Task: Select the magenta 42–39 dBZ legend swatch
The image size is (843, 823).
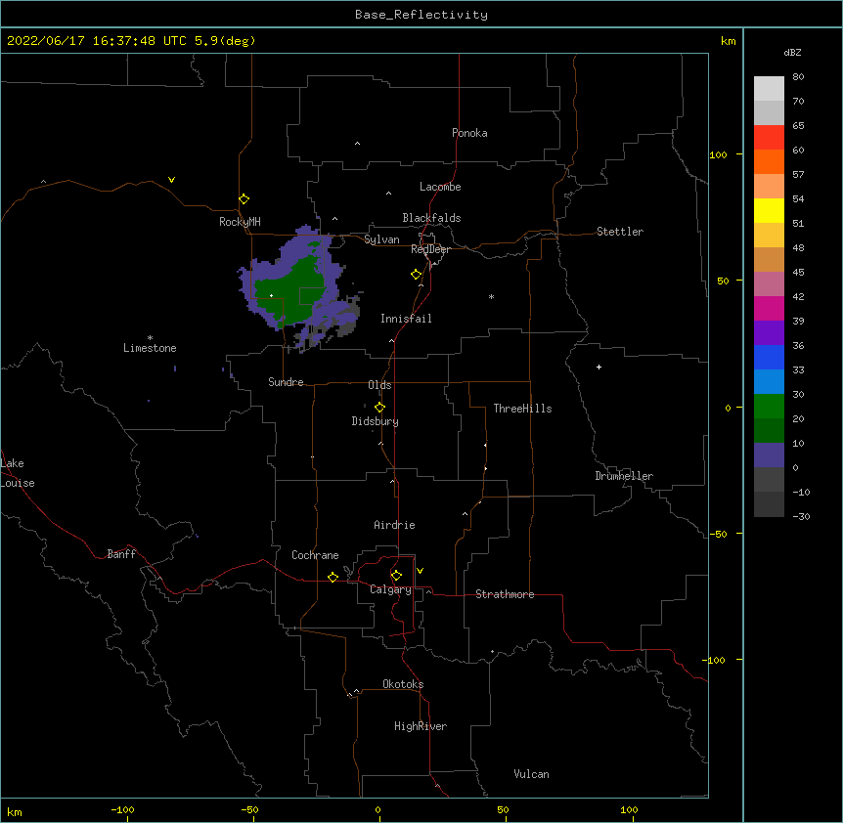Action: (x=769, y=308)
